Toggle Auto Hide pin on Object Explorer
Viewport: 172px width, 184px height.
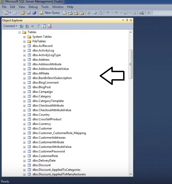pos(127,20)
